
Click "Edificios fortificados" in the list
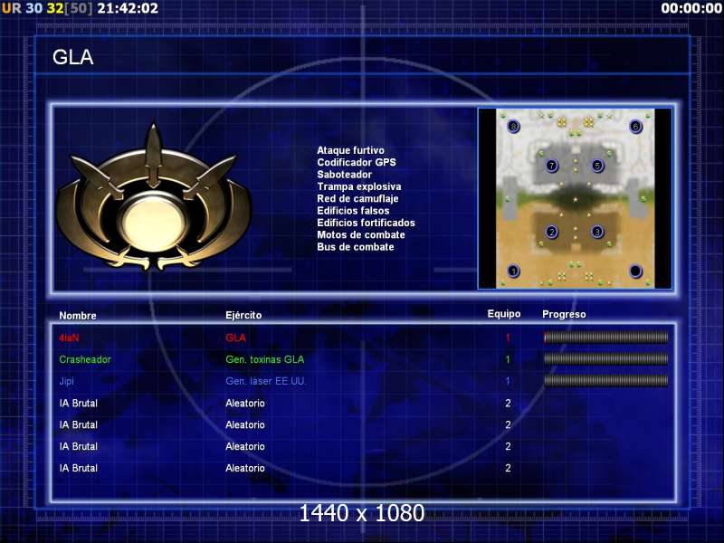click(x=367, y=223)
